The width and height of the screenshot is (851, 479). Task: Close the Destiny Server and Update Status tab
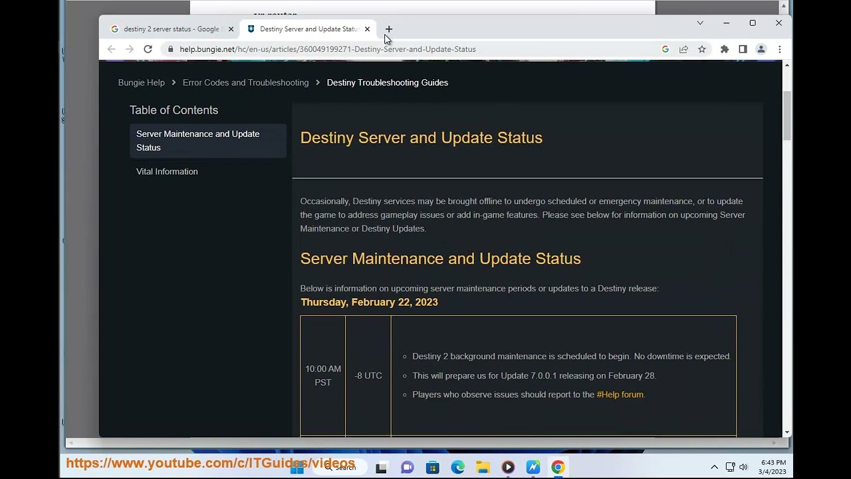[x=367, y=29]
